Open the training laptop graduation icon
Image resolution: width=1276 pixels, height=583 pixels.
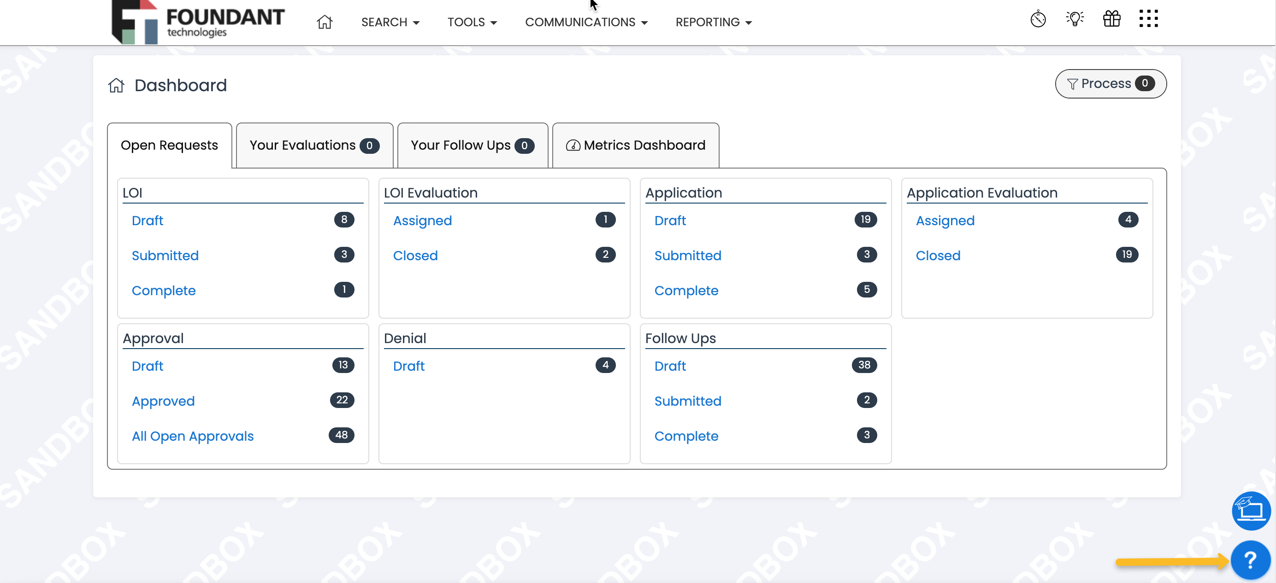[1251, 510]
